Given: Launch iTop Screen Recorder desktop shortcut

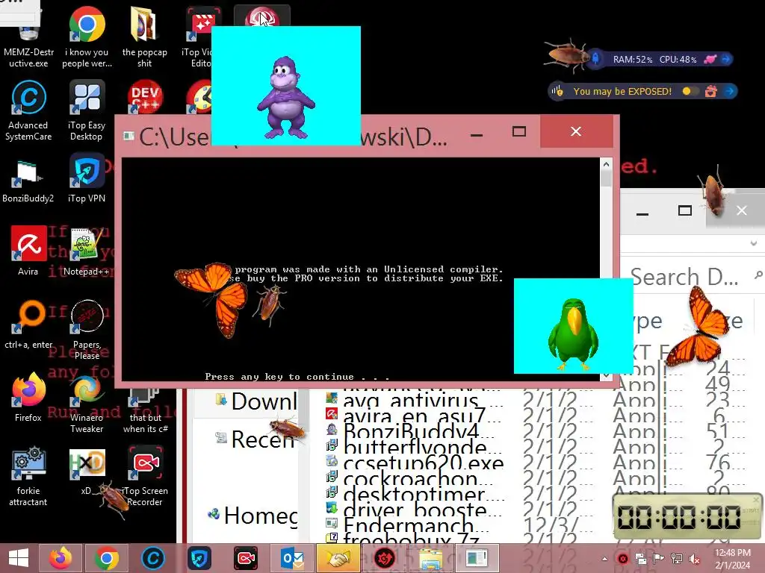Looking at the screenshot, I should 146,476.
